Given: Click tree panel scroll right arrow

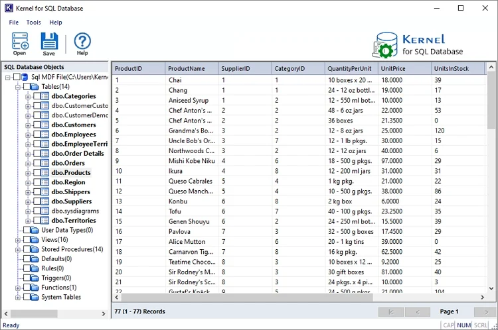Looking at the screenshot, I should click(104, 313).
